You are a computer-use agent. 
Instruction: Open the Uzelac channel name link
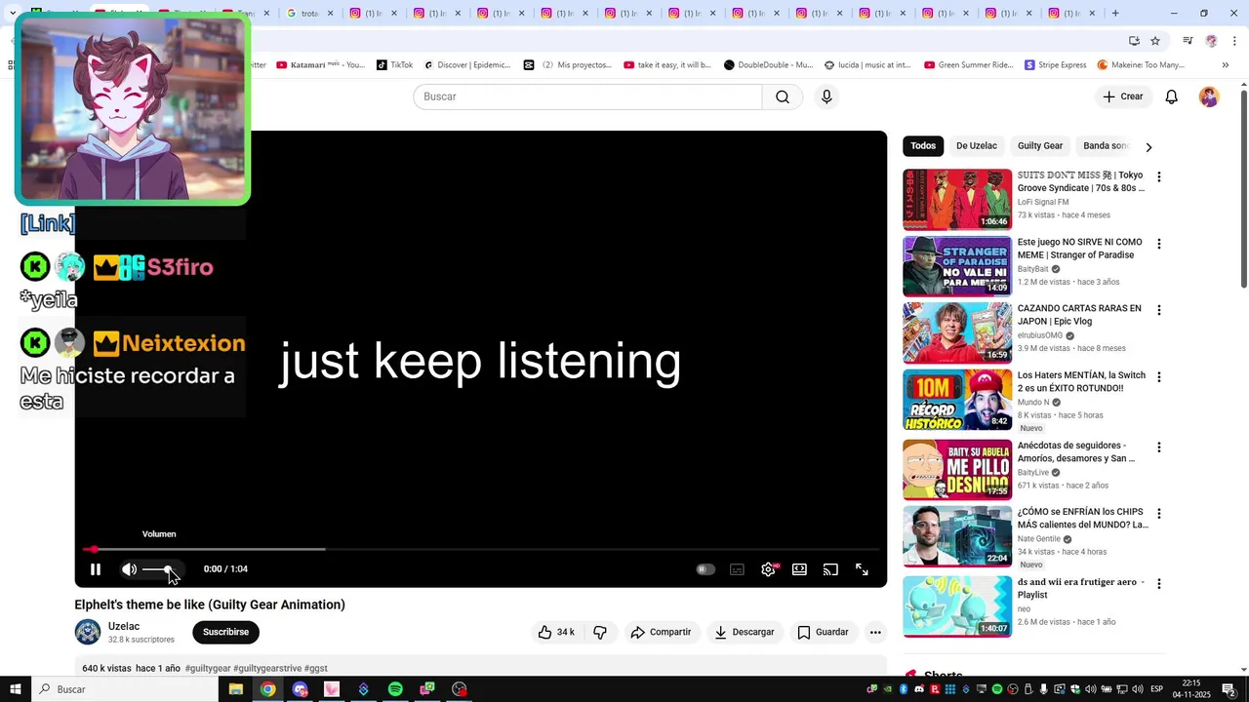coord(124,626)
